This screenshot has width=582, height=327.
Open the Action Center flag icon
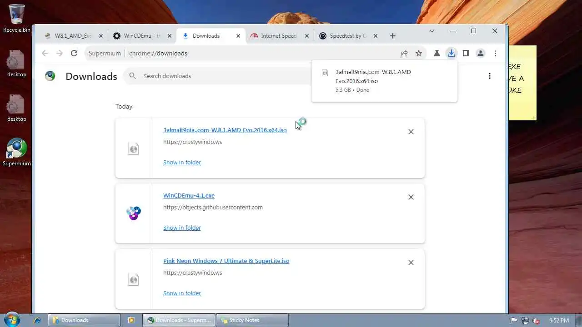514,320
